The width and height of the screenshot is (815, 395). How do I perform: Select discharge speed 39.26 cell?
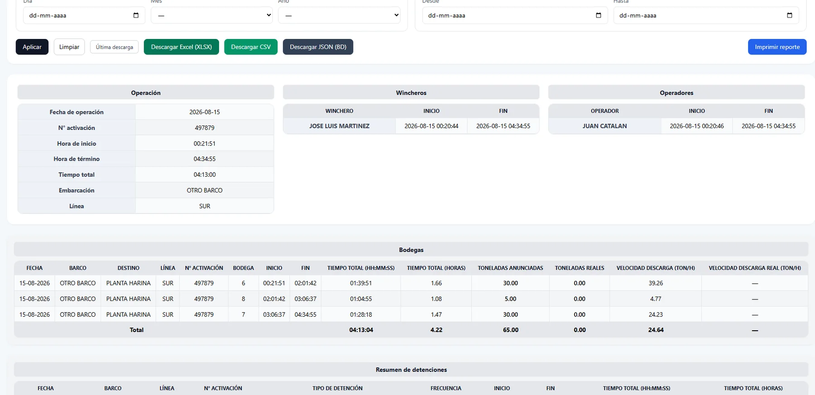click(x=656, y=283)
